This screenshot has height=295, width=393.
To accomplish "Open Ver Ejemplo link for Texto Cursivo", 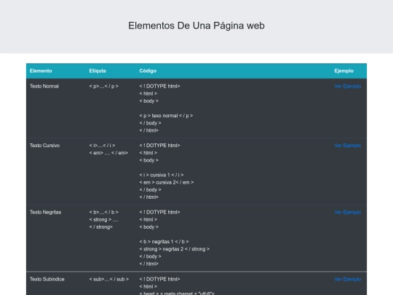I will 348,146.
